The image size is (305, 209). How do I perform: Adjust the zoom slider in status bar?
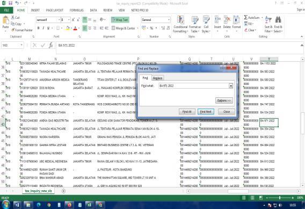pyautogui.click(x=280, y=198)
